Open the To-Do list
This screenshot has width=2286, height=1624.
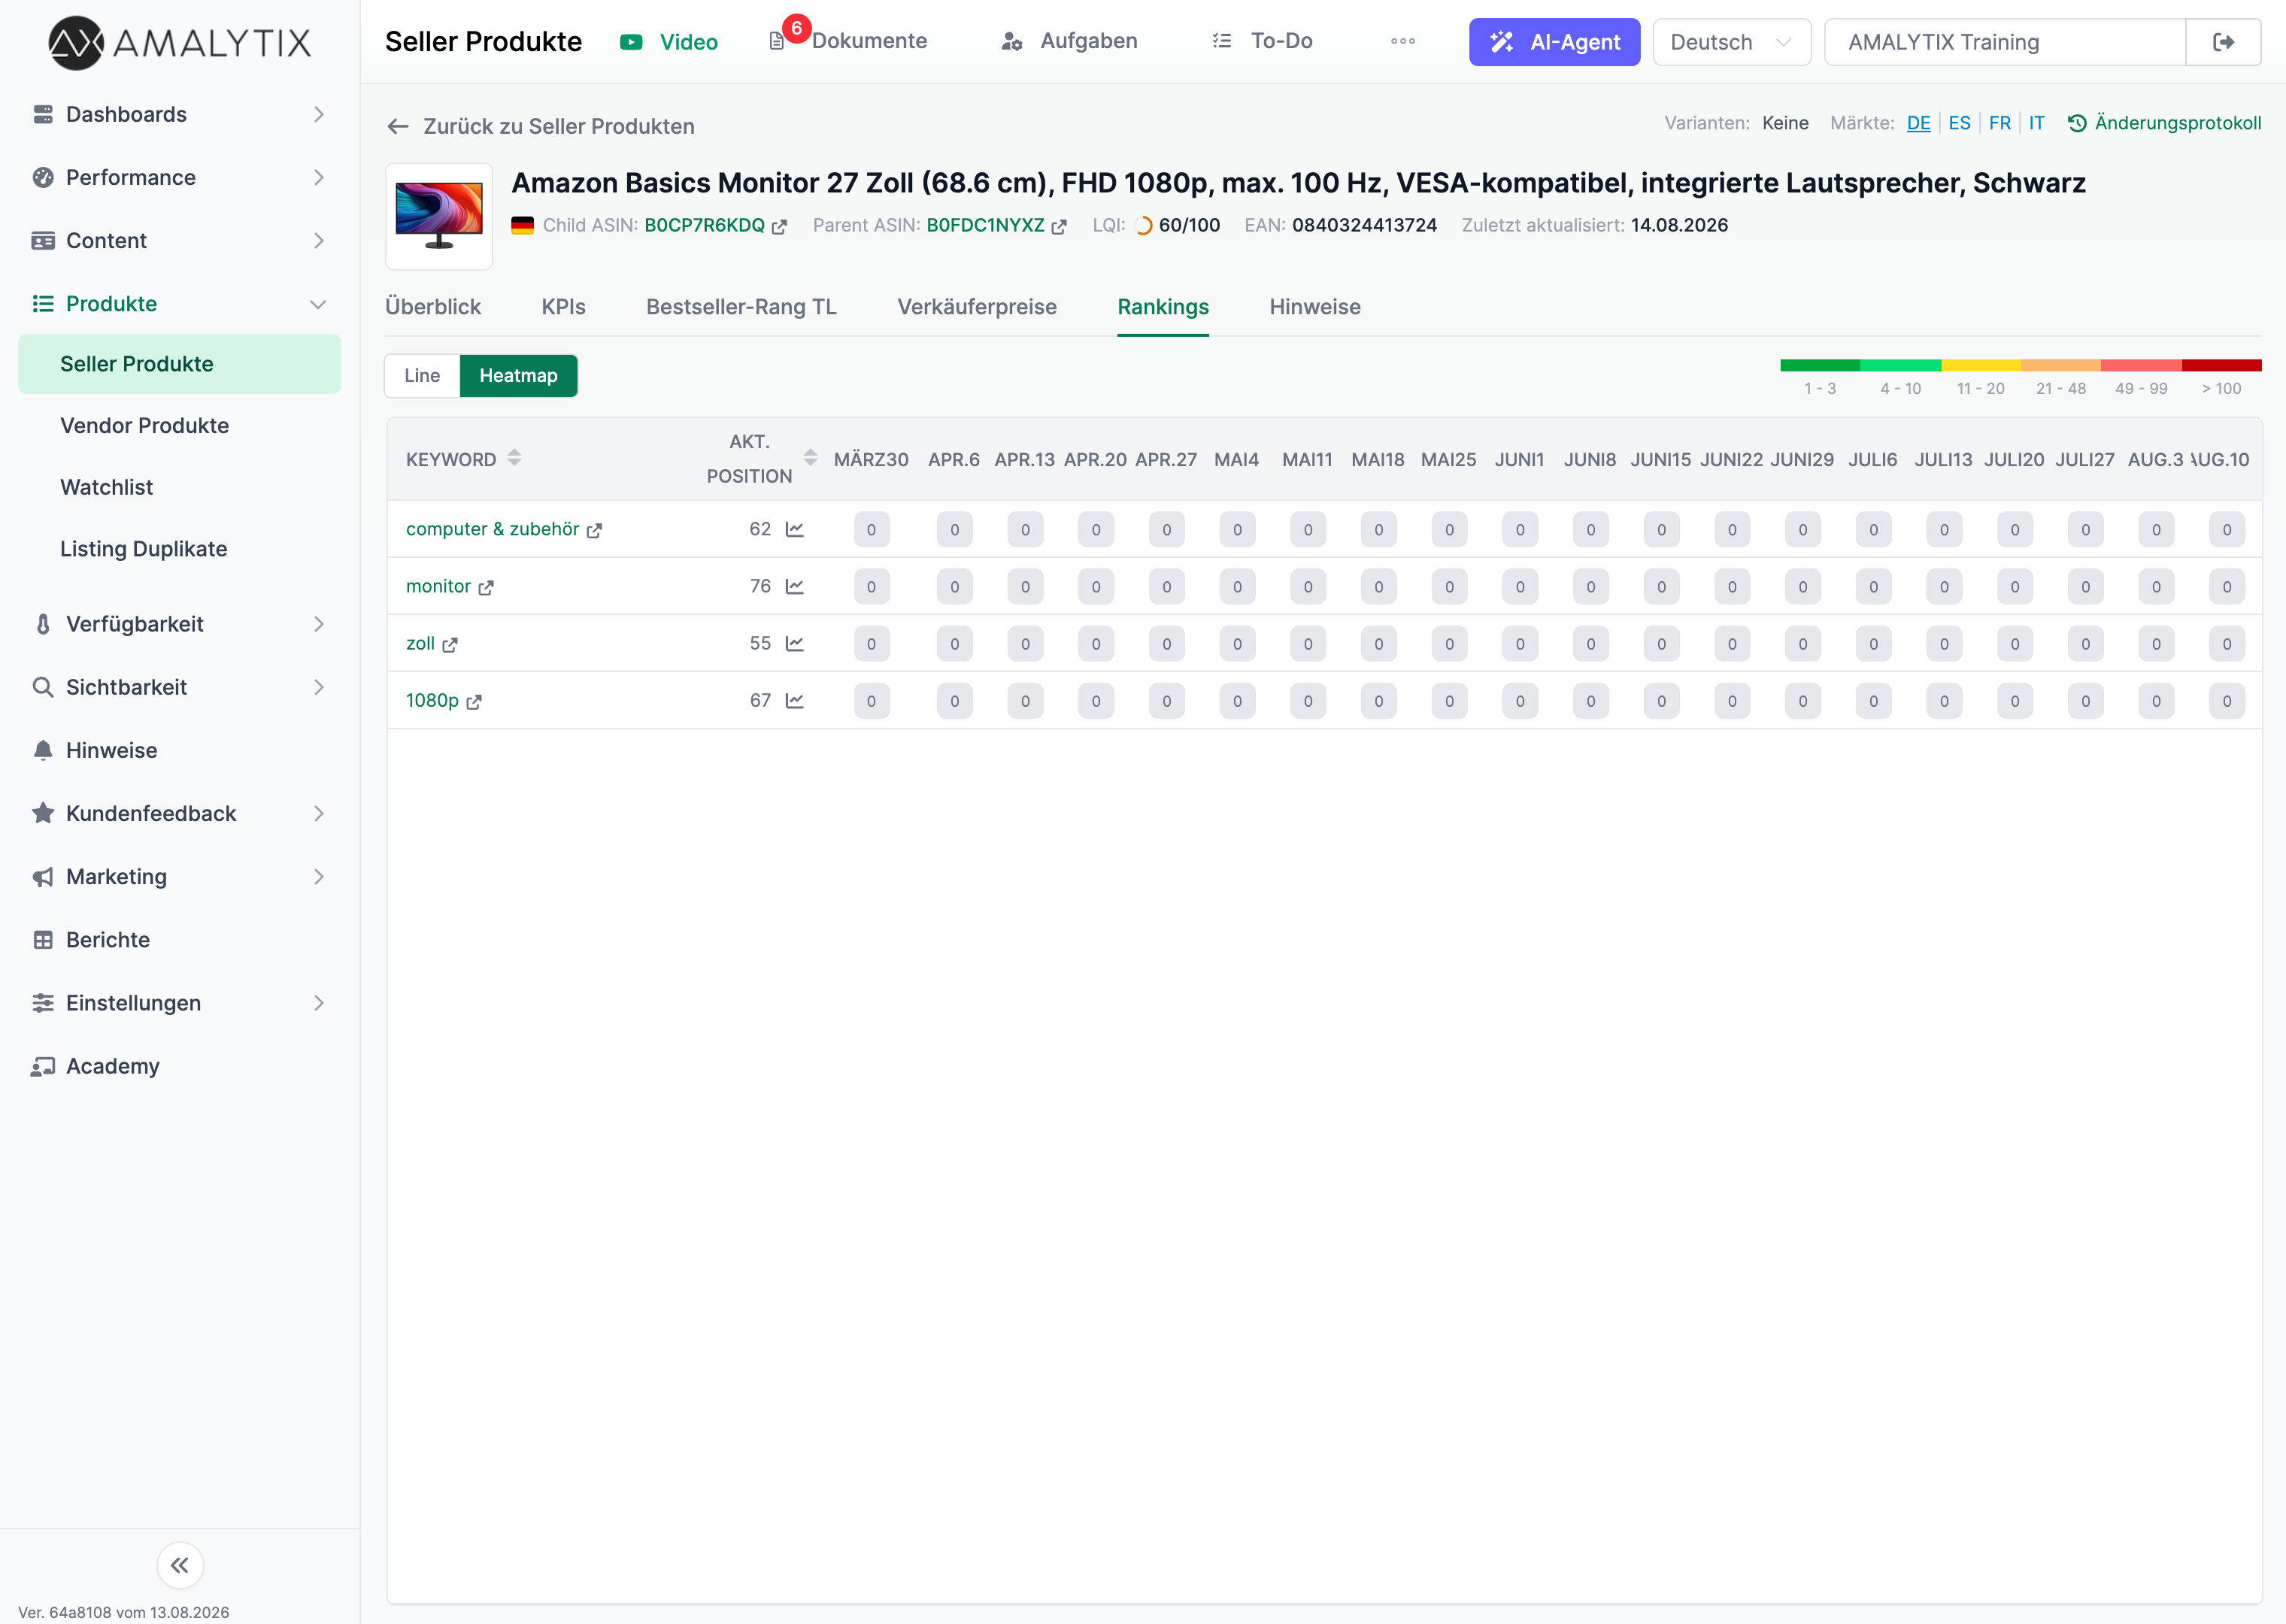(1262, 41)
